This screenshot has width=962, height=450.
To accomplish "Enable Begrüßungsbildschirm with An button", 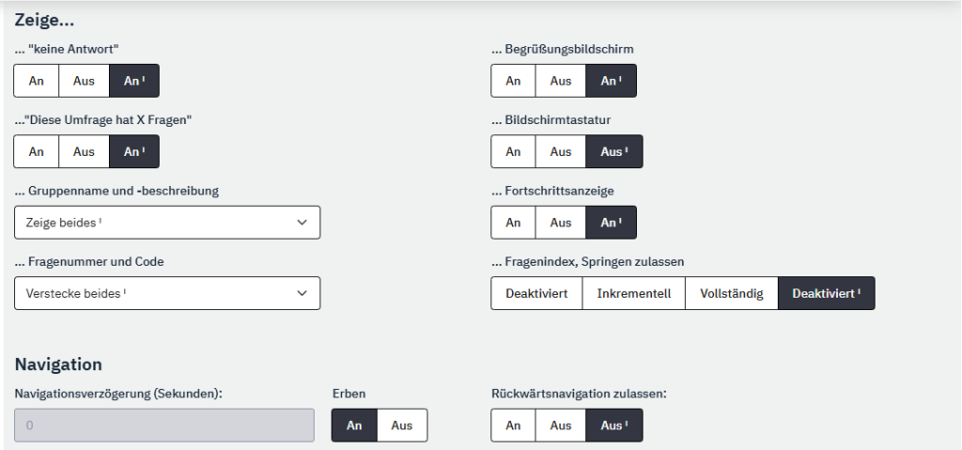I will (x=513, y=81).
